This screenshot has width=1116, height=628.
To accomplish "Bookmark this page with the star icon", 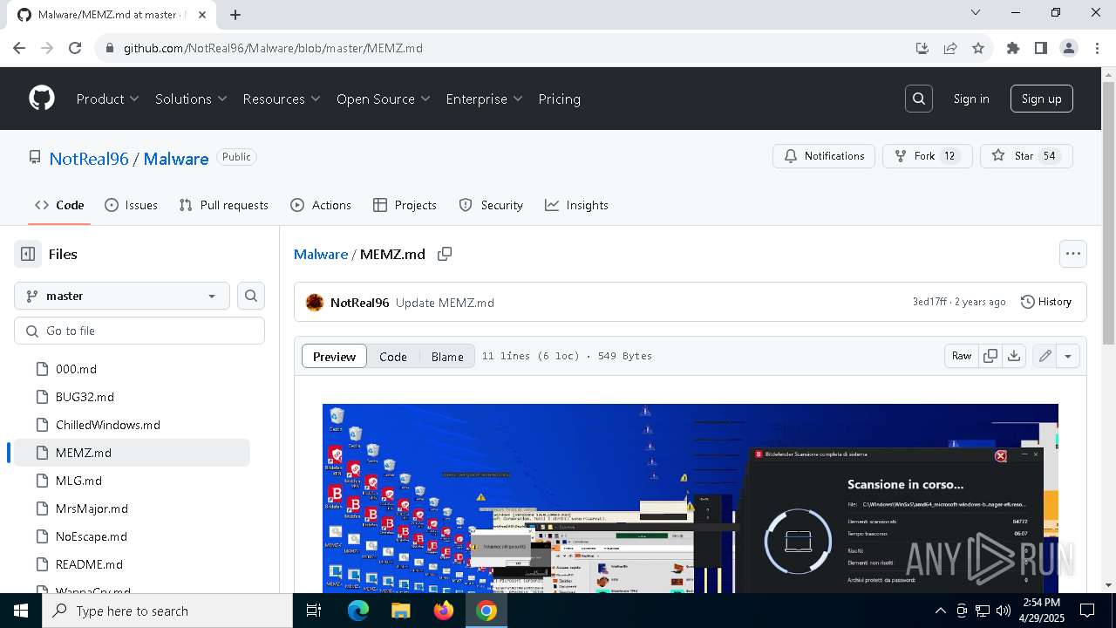I will click(978, 48).
